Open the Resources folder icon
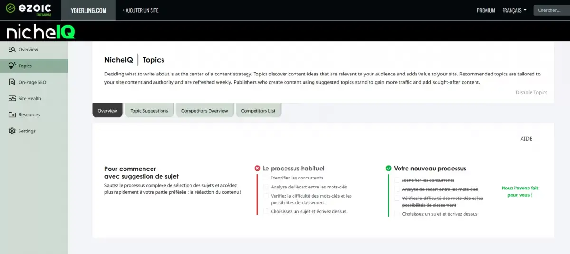The image size is (570, 254). click(x=12, y=115)
